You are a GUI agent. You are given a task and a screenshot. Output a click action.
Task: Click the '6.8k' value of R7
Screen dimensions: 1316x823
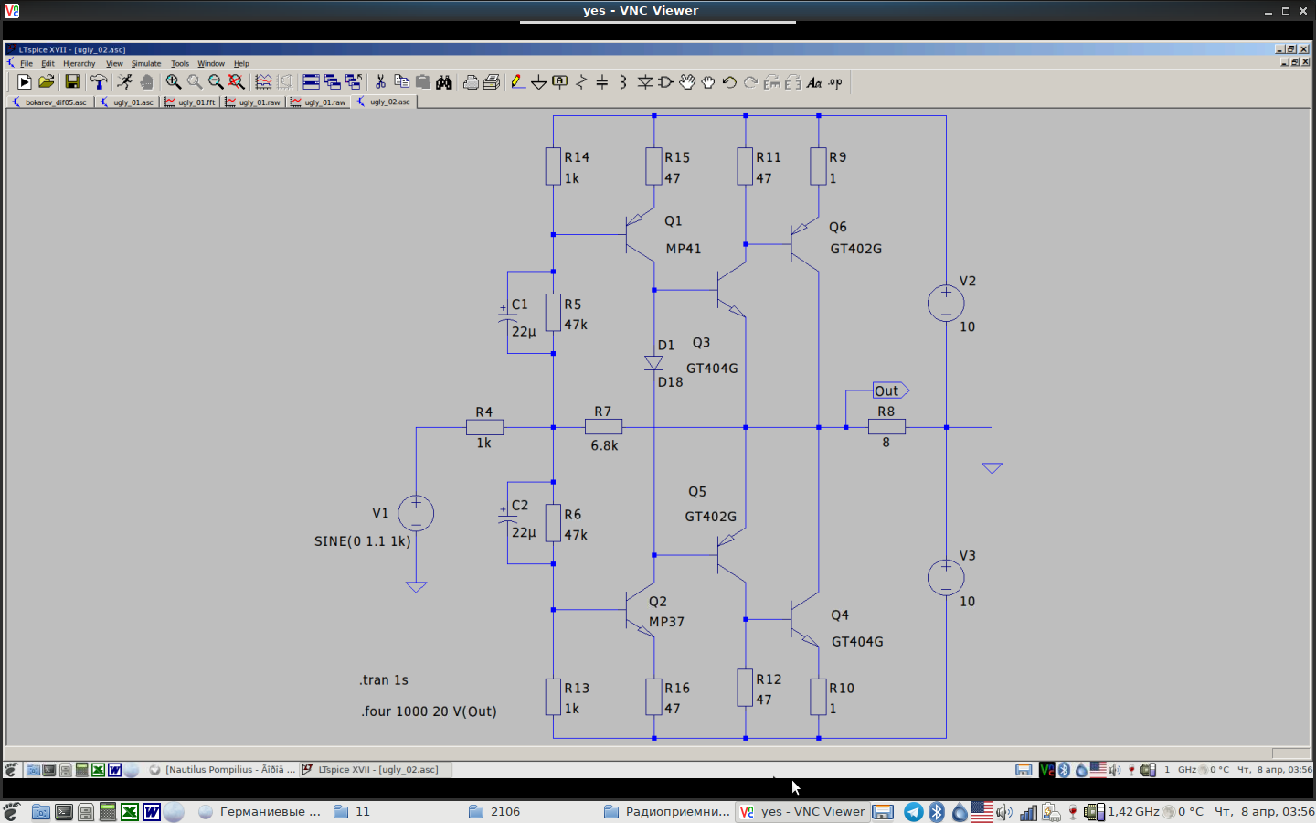click(x=604, y=445)
